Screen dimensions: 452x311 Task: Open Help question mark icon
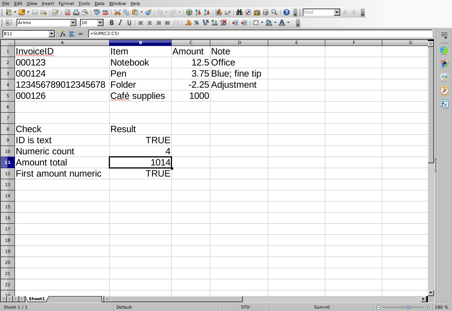point(286,12)
